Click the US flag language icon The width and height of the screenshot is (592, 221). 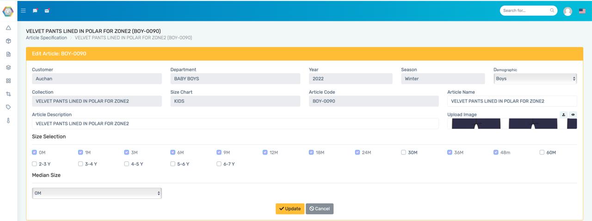click(x=582, y=11)
